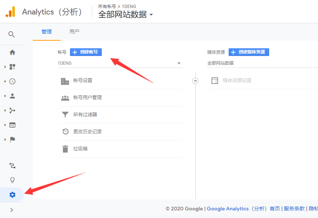Viewport: 318px width, 218px height.
Task: Expand the 1DENG account dropdown
Action: click(120, 63)
